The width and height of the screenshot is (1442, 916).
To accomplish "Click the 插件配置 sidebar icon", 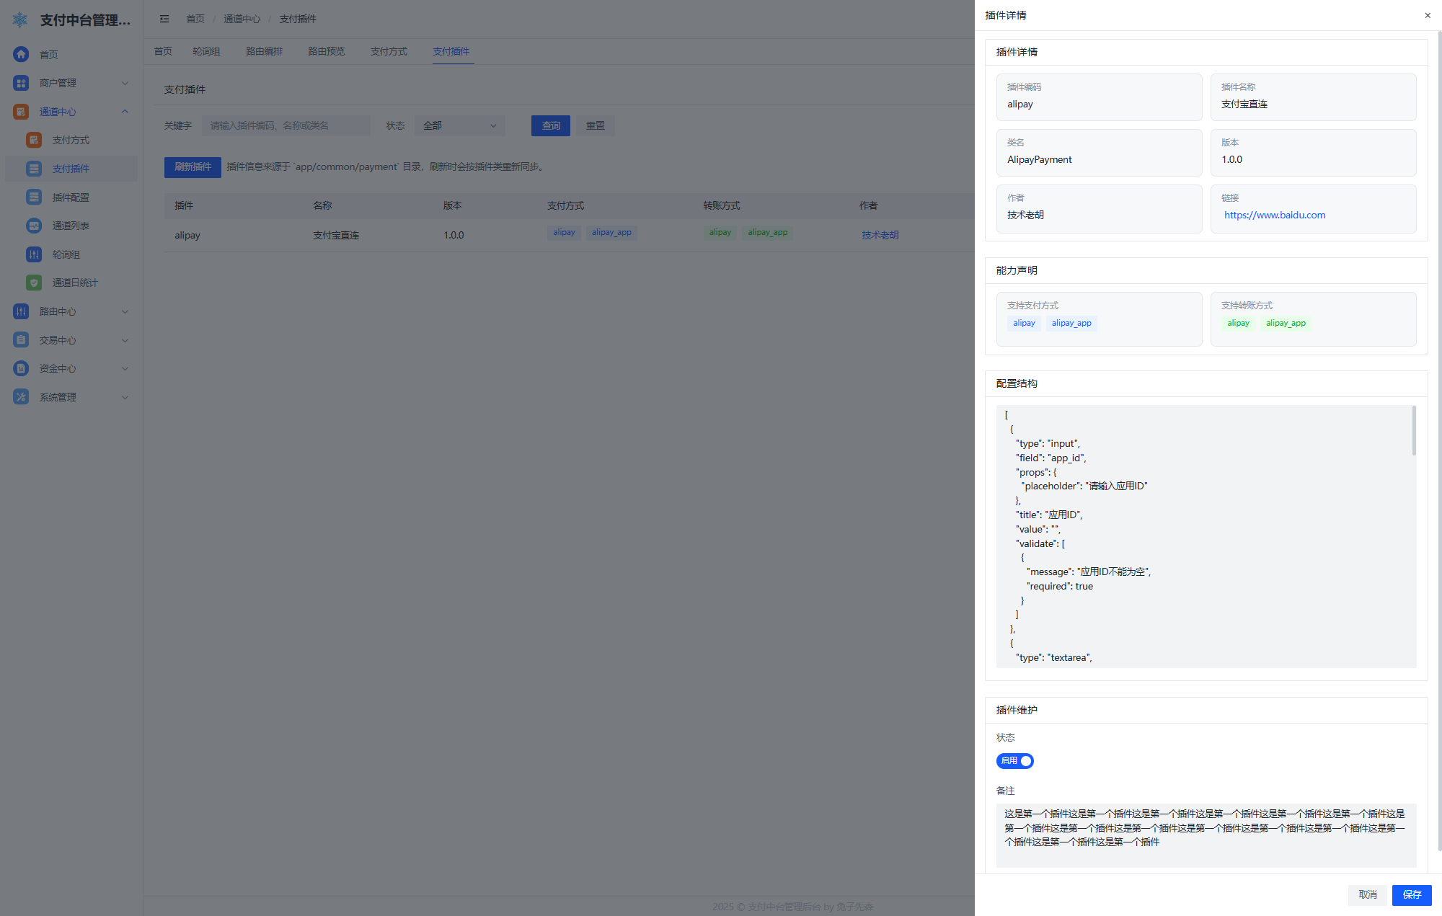I will pos(34,197).
